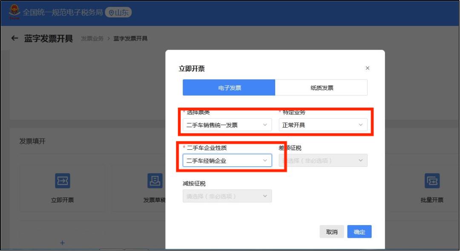460x251 pixels.
Task: Click the 发票草稿 draft icon
Action: point(155,181)
